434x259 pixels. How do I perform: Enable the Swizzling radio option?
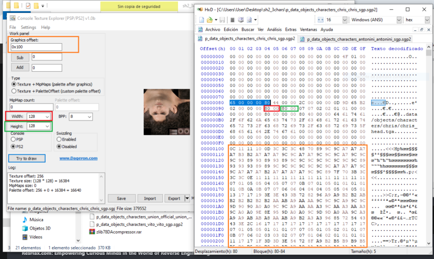point(59,140)
